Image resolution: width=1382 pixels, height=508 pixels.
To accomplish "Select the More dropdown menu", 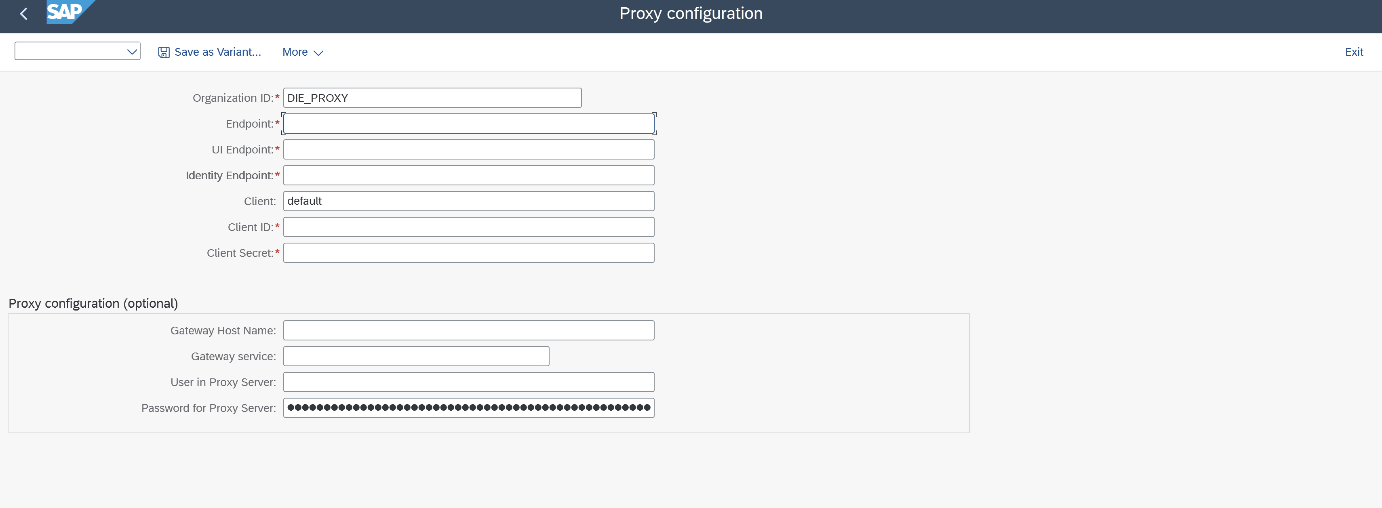I will click(x=303, y=51).
